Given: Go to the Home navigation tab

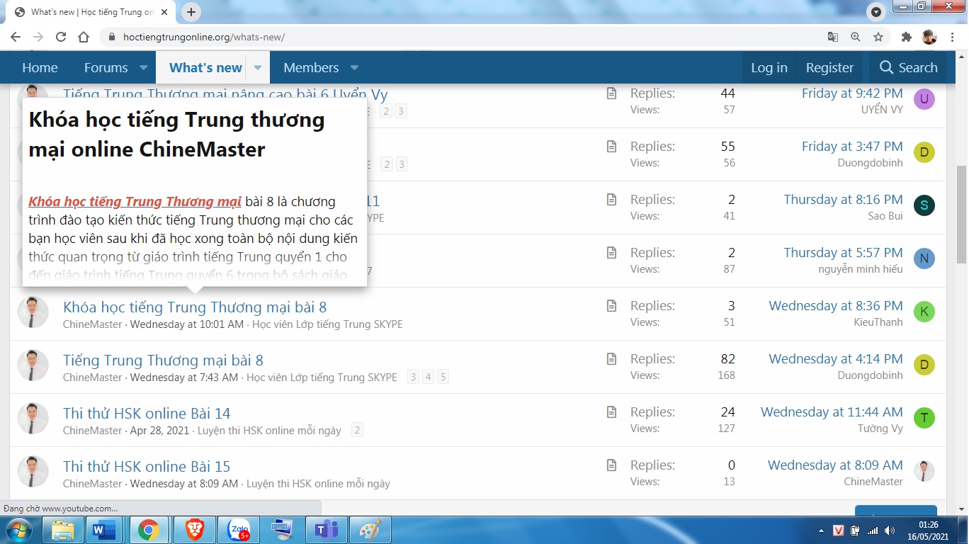Looking at the screenshot, I should click(40, 68).
